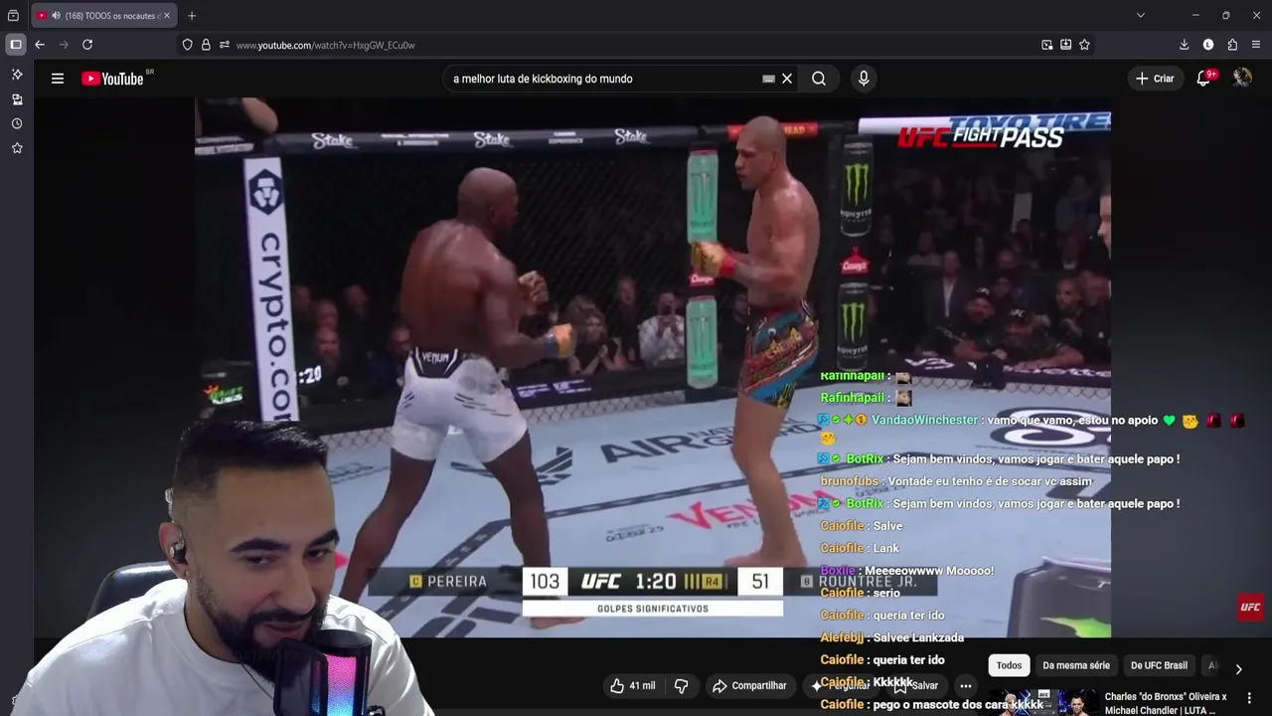The height and width of the screenshot is (716, 1272).
Task: Open the account avatar menu
Action: 1242,78
